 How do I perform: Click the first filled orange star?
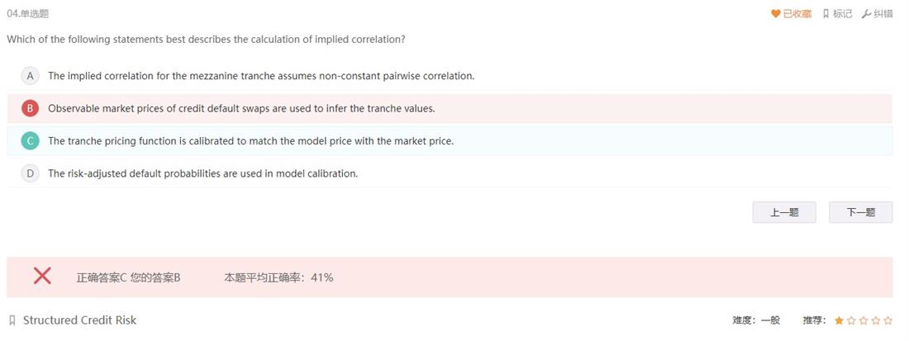(x=839, y=320)
